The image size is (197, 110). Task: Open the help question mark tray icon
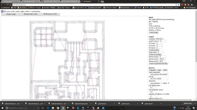(174, 108)
